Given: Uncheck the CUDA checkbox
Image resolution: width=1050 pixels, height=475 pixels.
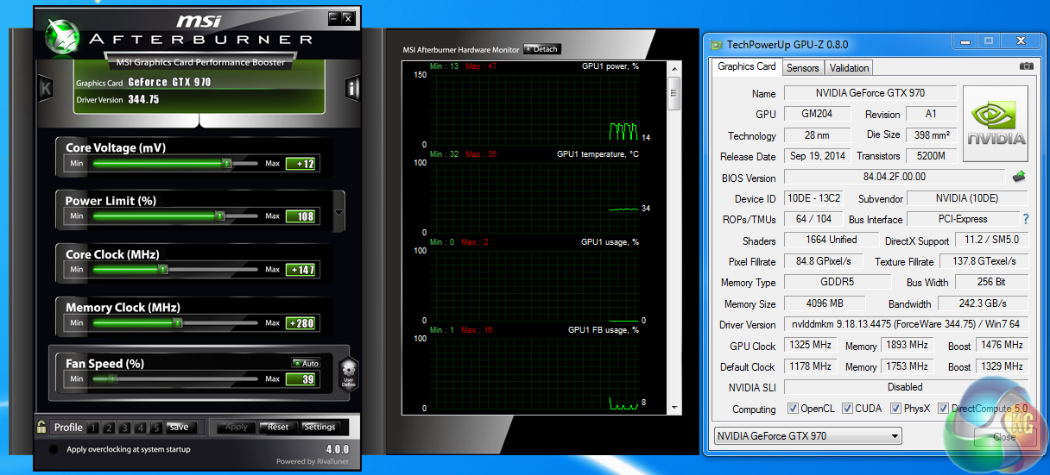Looking at the screenshot, I should [x=848, y=409].
